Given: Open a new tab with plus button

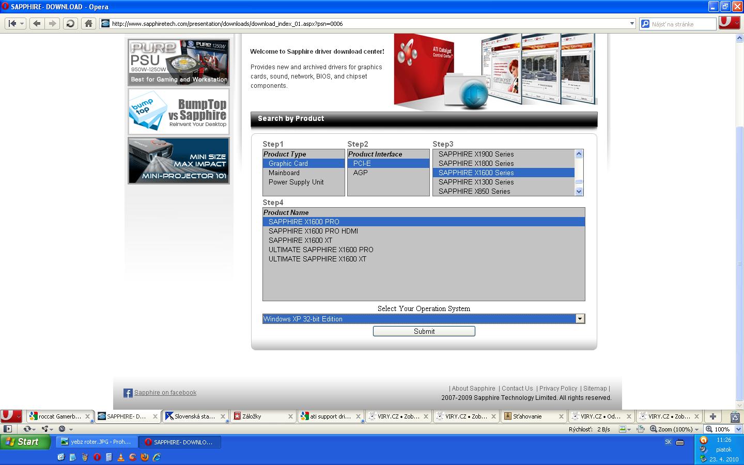Looking at the screenshot, I should 712,416.
